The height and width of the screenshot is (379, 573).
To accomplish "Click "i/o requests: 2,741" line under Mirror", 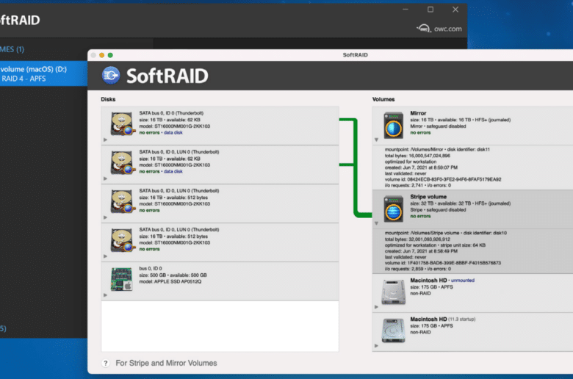I will (418, 185).
